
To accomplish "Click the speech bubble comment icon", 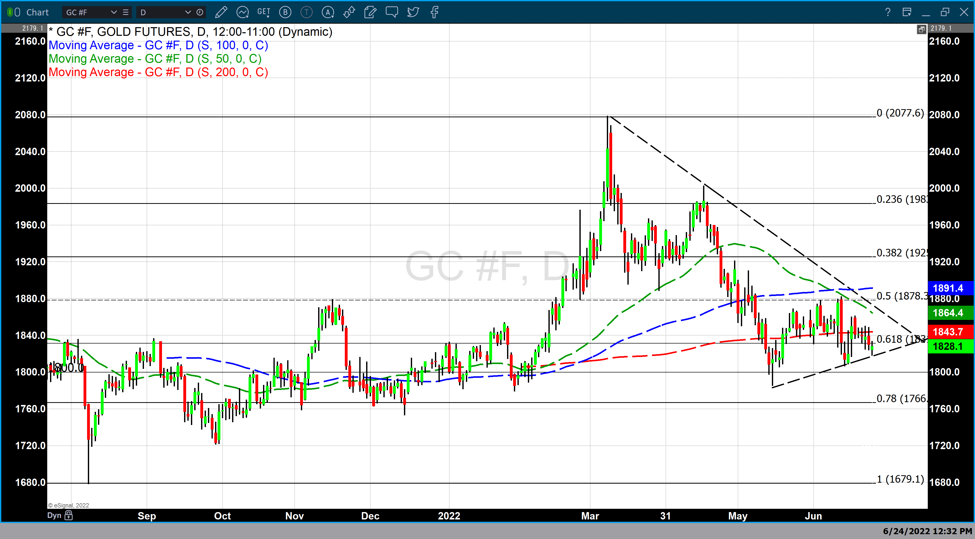I will point(392,12).
